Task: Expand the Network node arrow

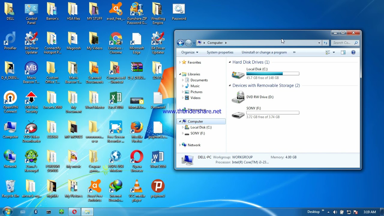Action: [180, 145]
